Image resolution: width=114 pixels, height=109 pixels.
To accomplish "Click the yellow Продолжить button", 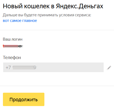I will click(24, 99).
